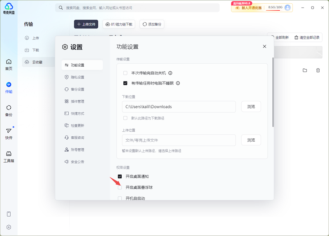329x236 pixels.
Task: Open the 首页 home sidebar icon
Action: [x=9, y=64]
